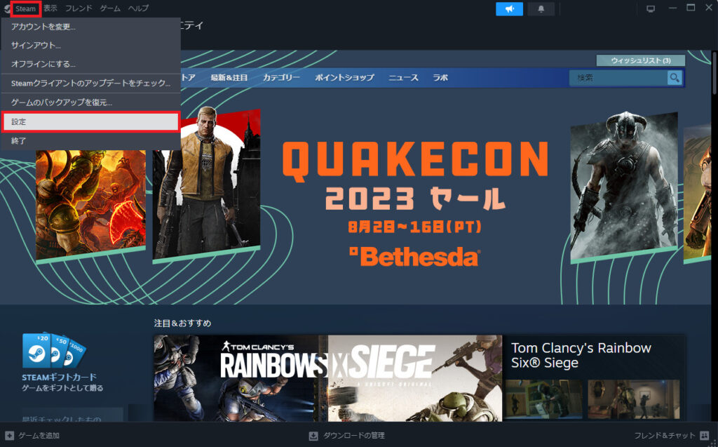Open the ゲーム menu
The image size is (718, 447).
[x=110, y=8]
